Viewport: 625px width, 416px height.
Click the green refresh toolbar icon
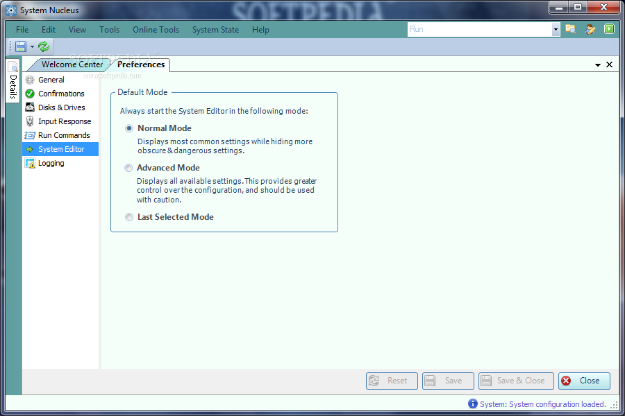44,47
